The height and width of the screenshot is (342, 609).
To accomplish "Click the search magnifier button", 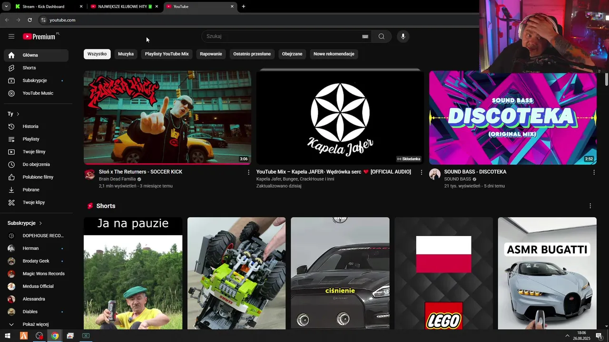I will click(382, 37).
